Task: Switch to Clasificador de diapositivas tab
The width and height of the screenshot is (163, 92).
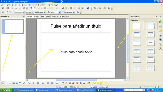Action: click(61, 16)
